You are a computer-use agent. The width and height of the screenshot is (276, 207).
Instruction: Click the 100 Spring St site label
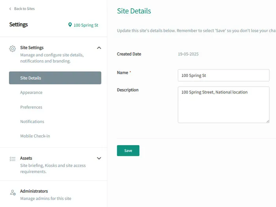(x=86, y=25)
